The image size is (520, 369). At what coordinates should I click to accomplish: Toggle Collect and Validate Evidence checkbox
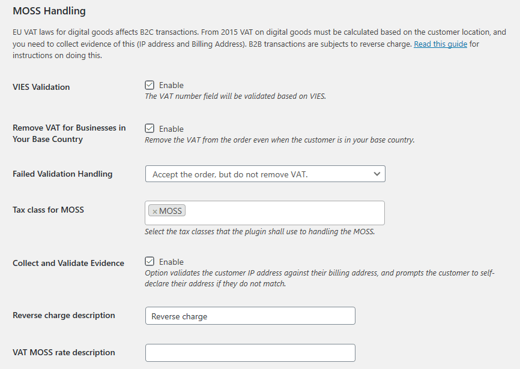[x=150, y=261]
